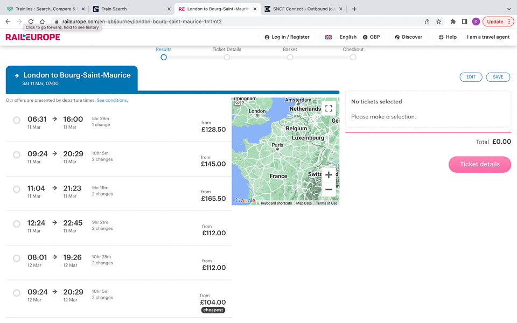Select the 12:24 to 22:45 journey

click(17, 224)
